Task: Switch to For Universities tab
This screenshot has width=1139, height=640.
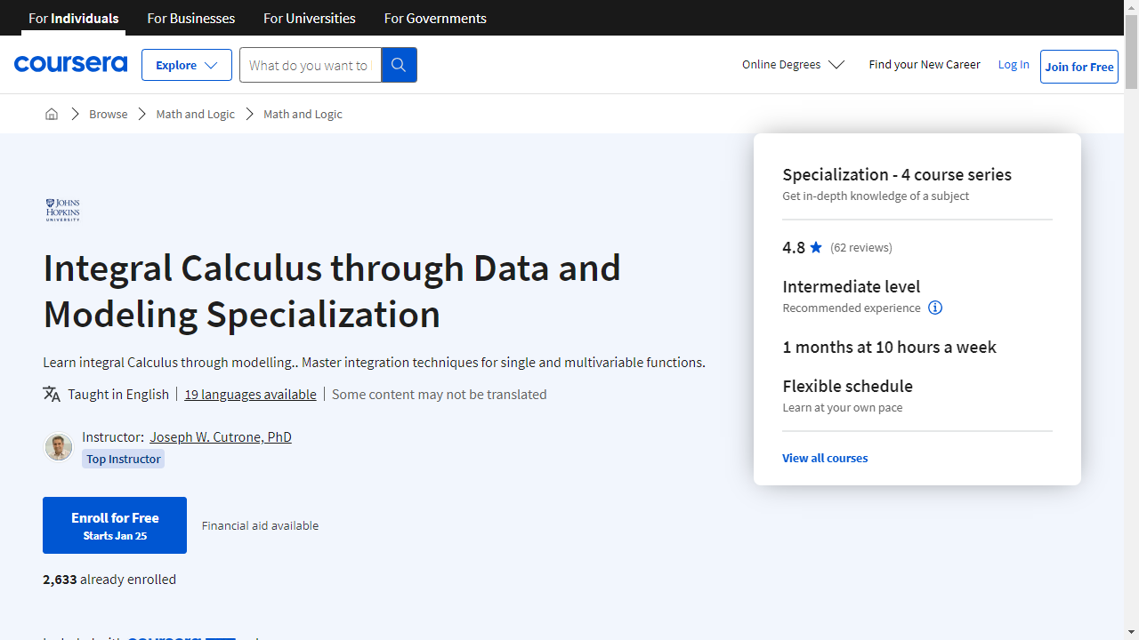Action: pyautogui.click(x=310, y=18)
